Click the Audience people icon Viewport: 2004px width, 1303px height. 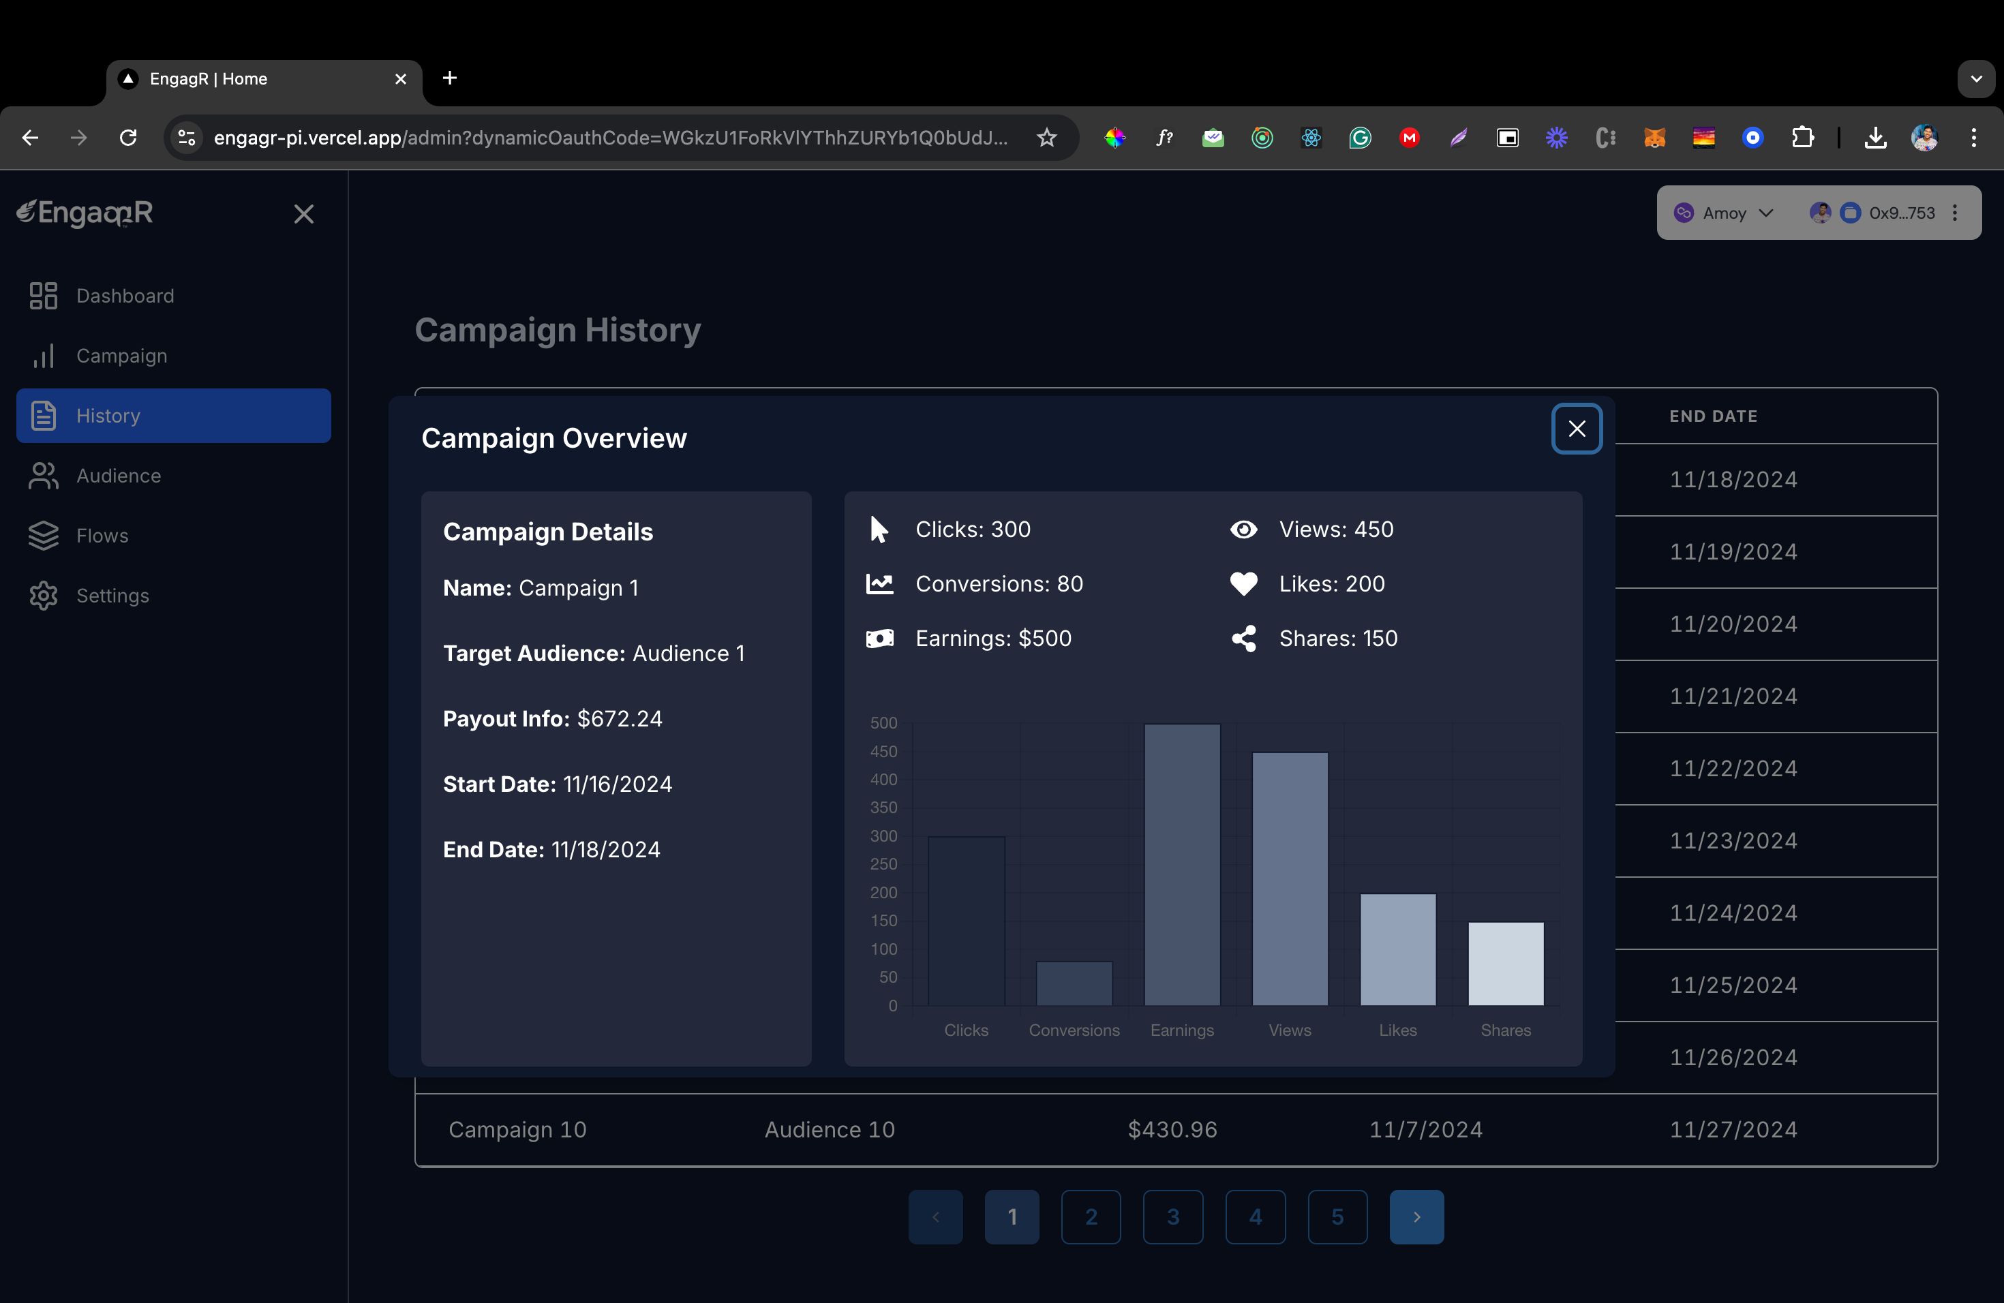click(43, 476)
